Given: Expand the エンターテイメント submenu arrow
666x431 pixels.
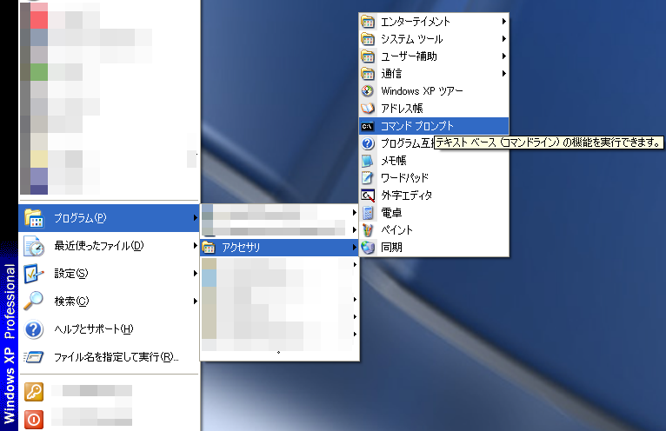Looking at the screenshot, I should [503, 21].
